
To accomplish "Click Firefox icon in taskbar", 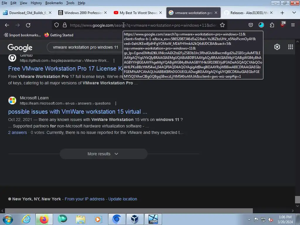I will (x=44, y=219).
